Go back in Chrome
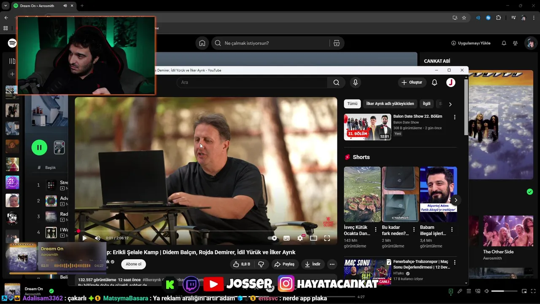The width and height of the screenshot is (540, 304). click(x=6, y=18)
